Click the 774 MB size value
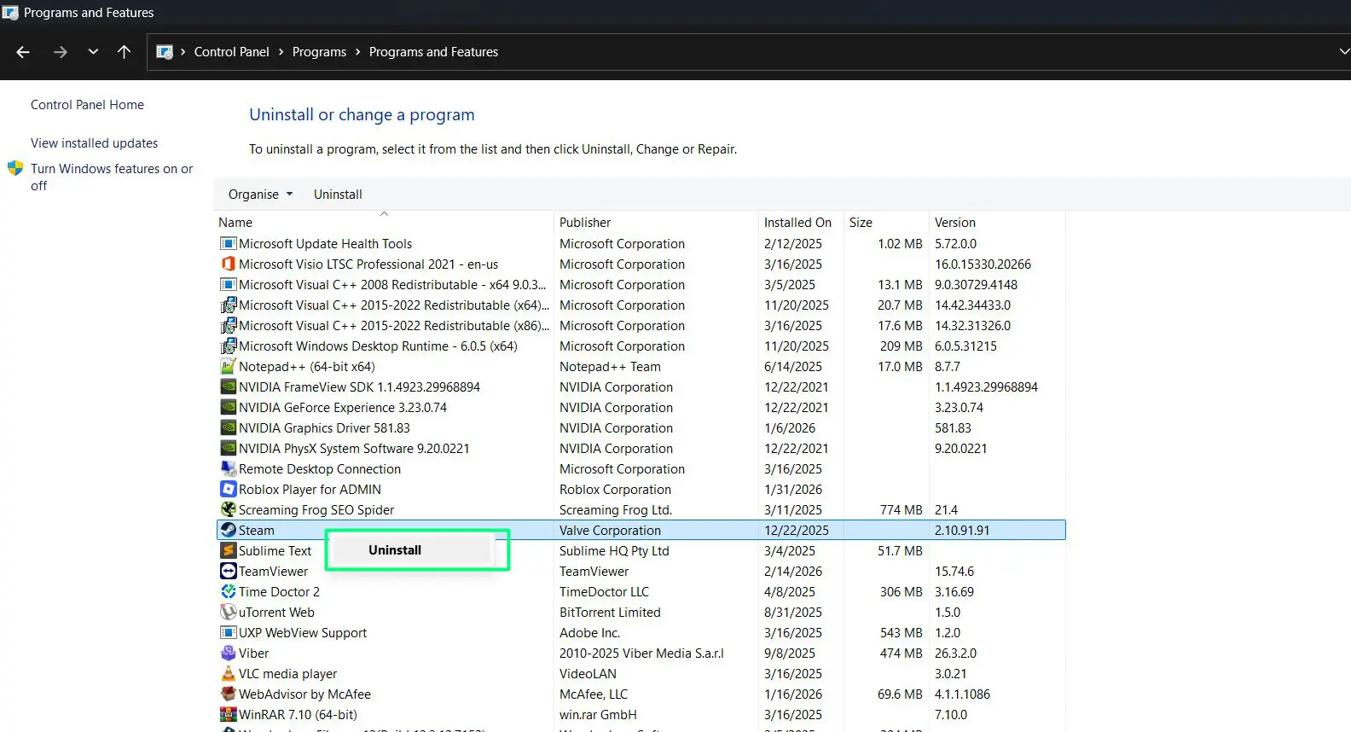 (902, 509)
